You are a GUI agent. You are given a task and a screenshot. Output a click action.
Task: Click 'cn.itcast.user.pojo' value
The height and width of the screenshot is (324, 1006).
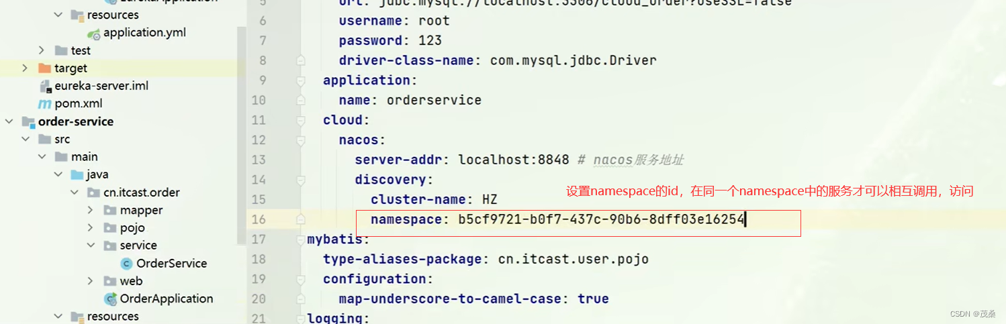573,259
